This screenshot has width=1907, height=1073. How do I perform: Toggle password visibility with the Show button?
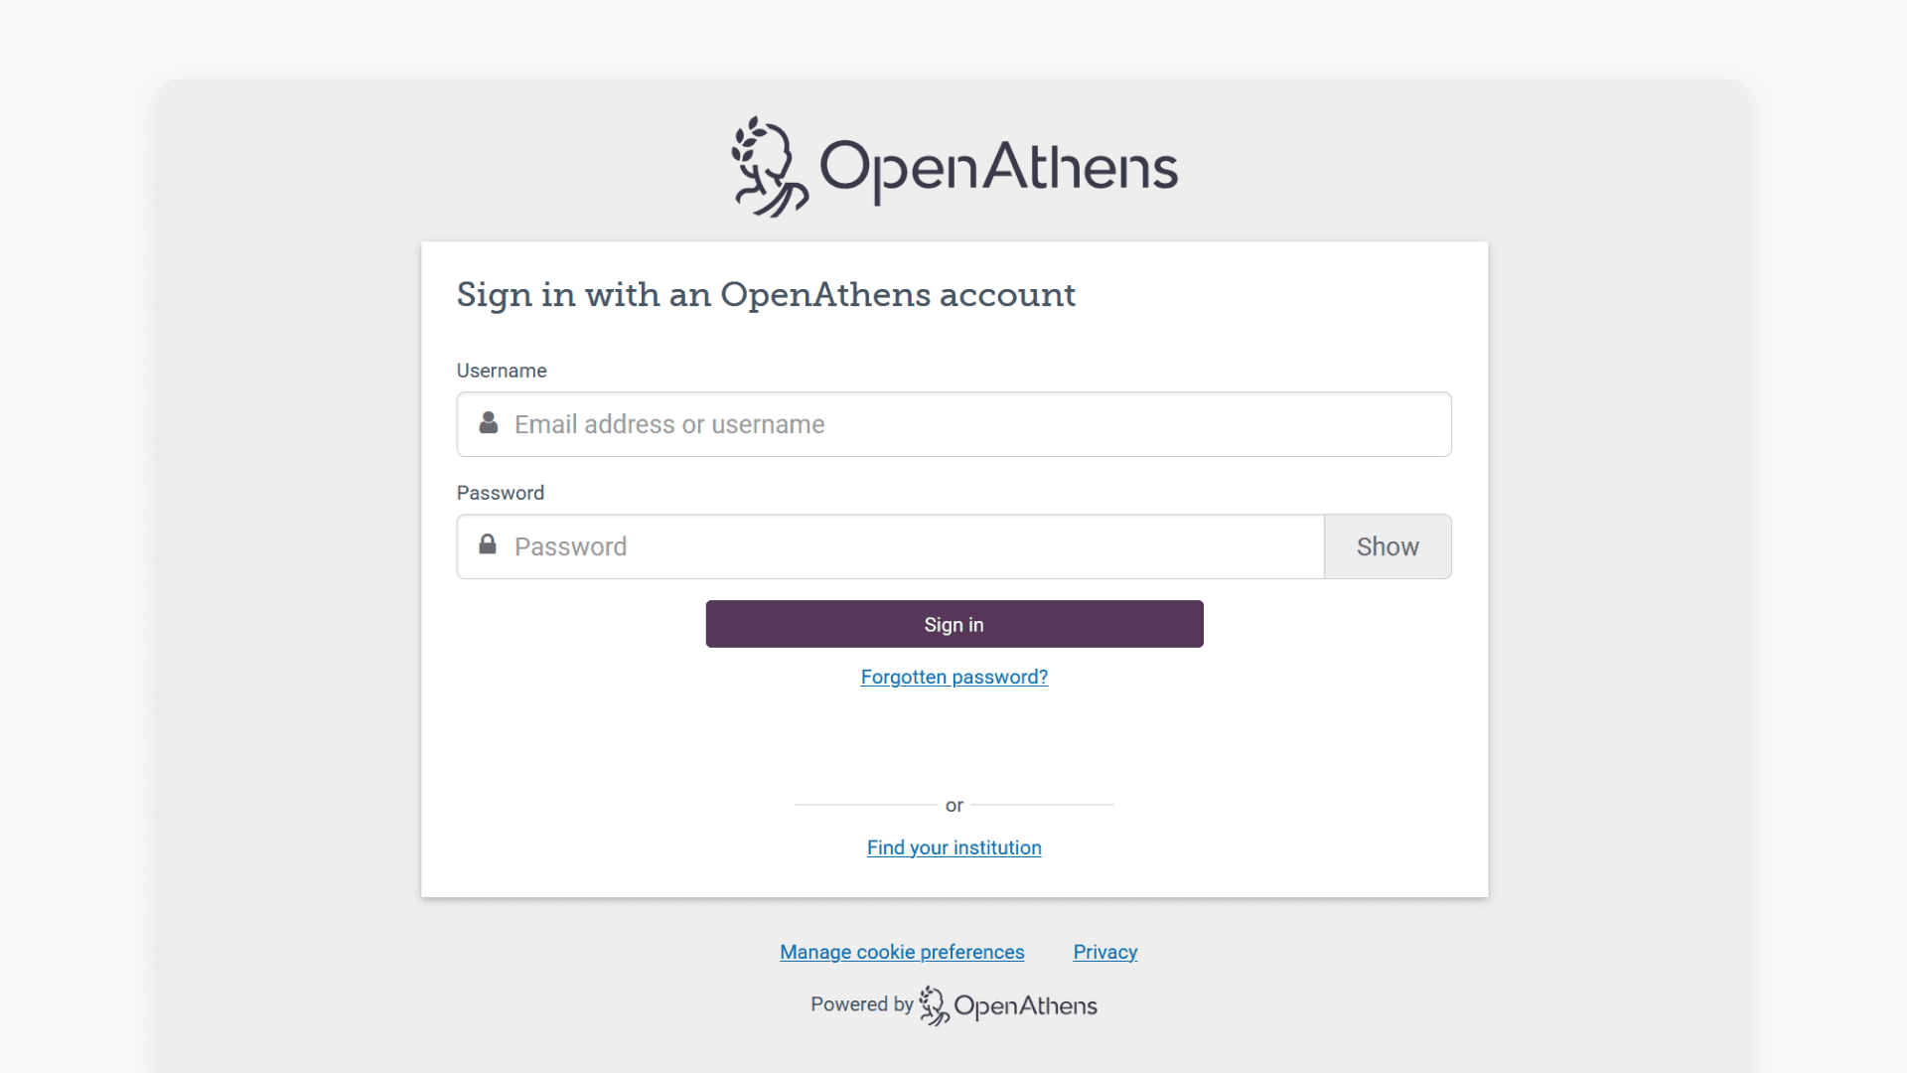(1388, 545)
